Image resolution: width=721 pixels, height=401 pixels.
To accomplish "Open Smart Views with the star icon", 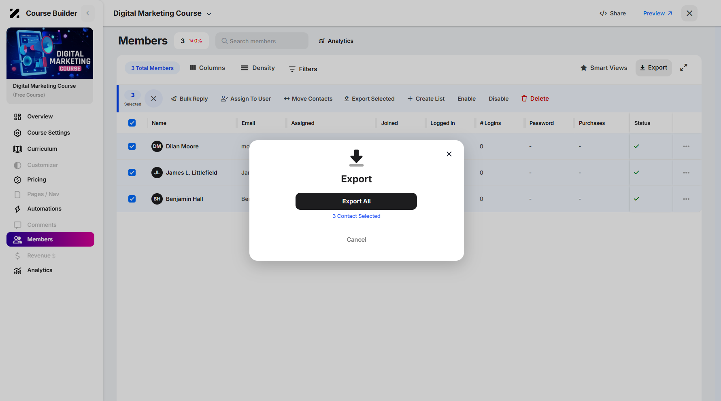I will (x=604, y=68).
